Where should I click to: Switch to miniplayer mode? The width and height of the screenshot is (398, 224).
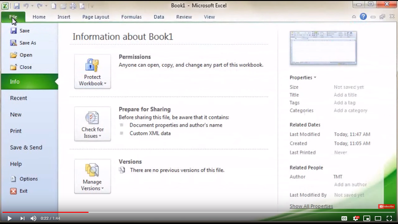tap(367, 218)
